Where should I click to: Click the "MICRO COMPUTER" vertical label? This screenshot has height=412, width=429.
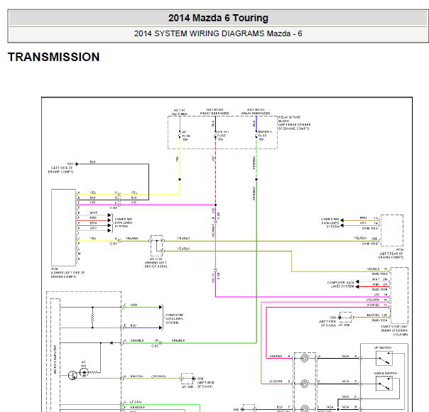[55, 359]
